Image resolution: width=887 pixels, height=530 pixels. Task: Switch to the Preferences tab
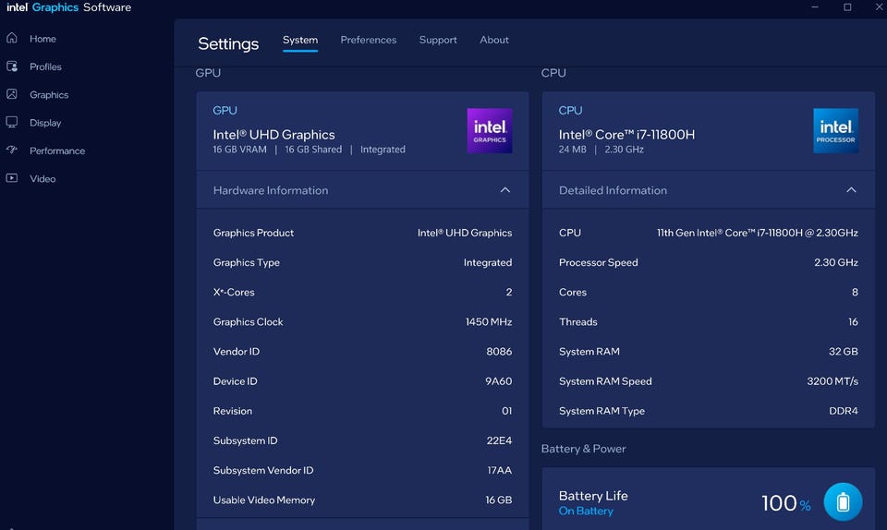[x=369, y=40]
